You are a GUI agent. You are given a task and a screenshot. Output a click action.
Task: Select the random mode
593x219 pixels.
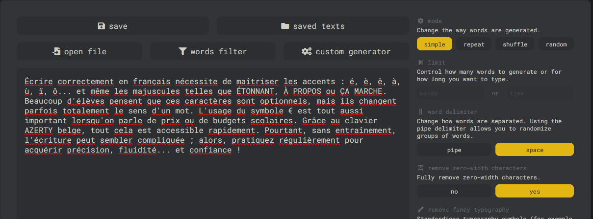[x=556, y=44]
